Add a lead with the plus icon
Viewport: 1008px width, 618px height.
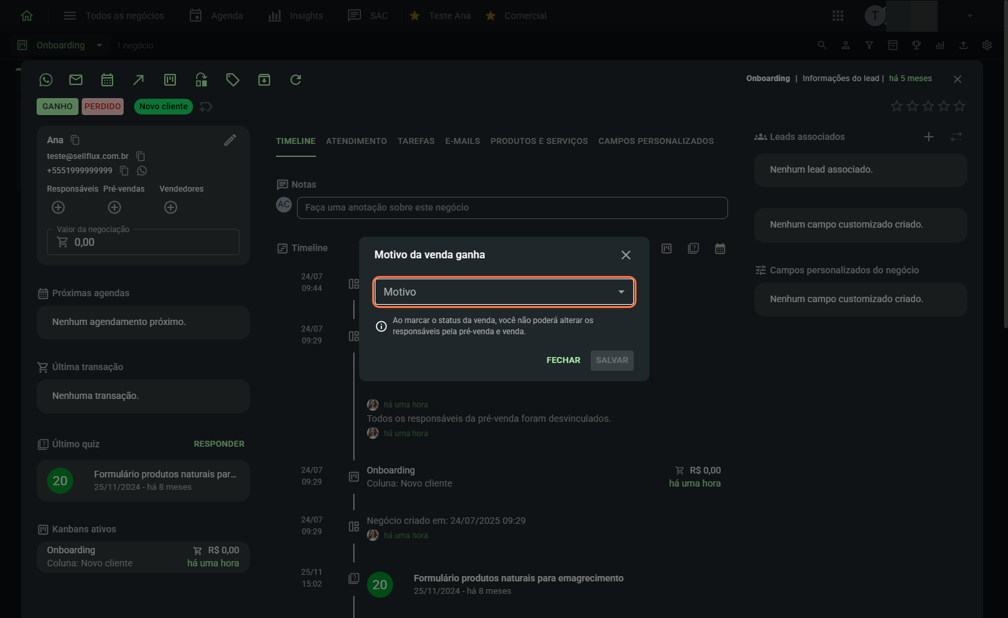coord(929,137)
